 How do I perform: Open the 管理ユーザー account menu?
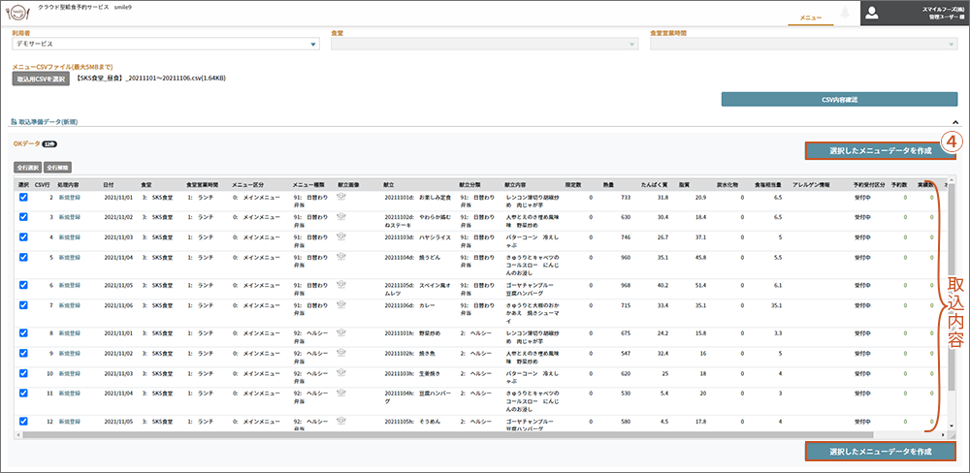coord(914,13)
